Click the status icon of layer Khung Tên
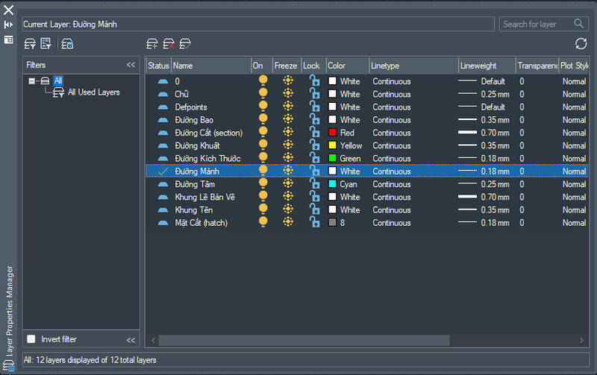This screenshot has width=597, height=375. (163, 210)
